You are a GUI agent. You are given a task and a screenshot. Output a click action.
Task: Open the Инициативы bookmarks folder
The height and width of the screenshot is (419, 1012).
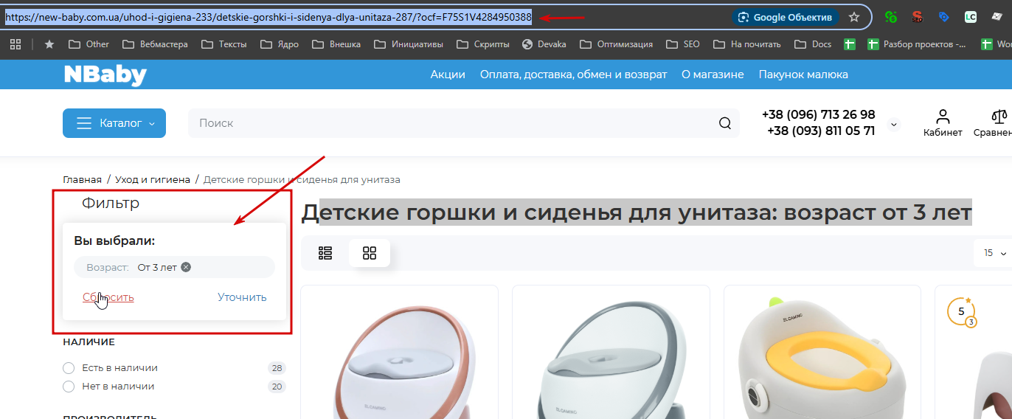(409, 44)
